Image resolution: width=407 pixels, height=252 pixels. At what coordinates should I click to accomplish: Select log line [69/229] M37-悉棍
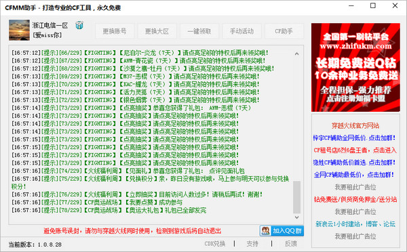[x=135, y=77]
